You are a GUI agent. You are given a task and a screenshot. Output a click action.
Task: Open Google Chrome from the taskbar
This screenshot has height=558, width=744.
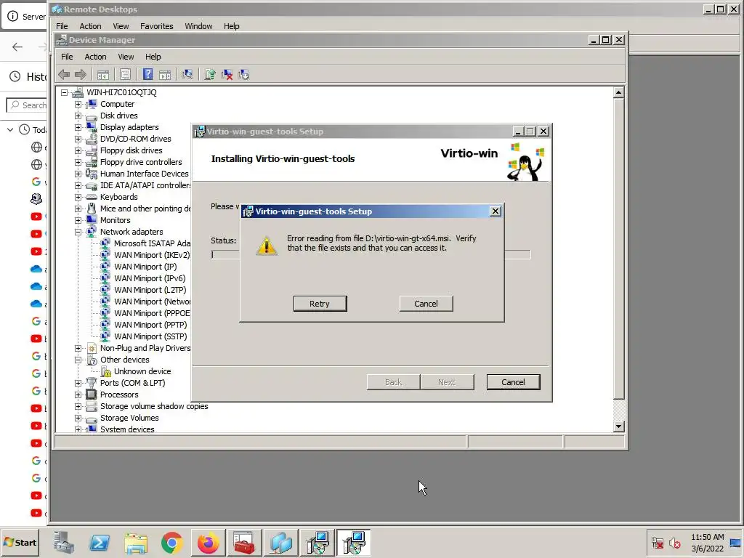point(172,543)
